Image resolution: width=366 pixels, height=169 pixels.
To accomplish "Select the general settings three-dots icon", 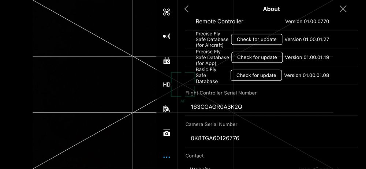I will pyautogui.click(x=167, y=157).
